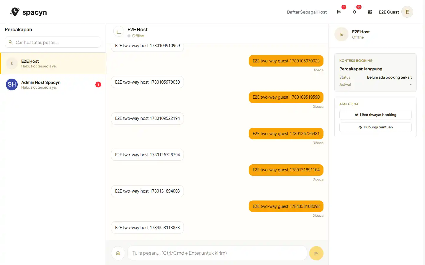Open E2E Host conversation in list
Image resolution: width=425 pixels, height=265 pixels.
point(53,63)
